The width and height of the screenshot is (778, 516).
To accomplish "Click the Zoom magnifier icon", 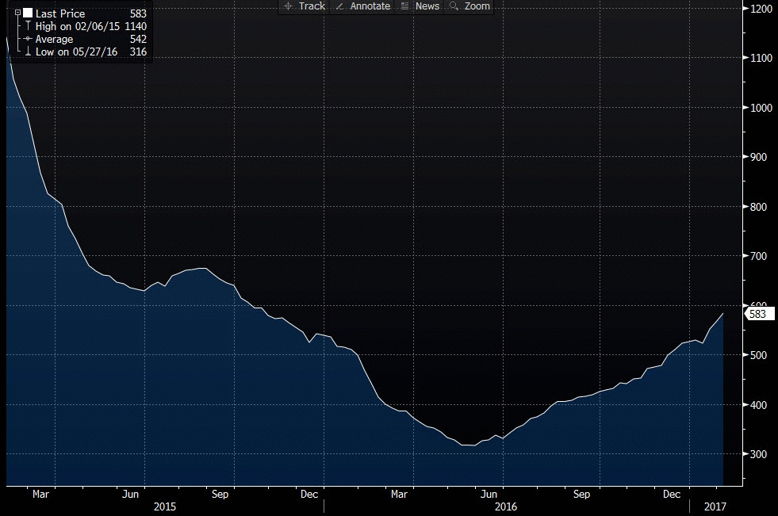I will point(454,6).
